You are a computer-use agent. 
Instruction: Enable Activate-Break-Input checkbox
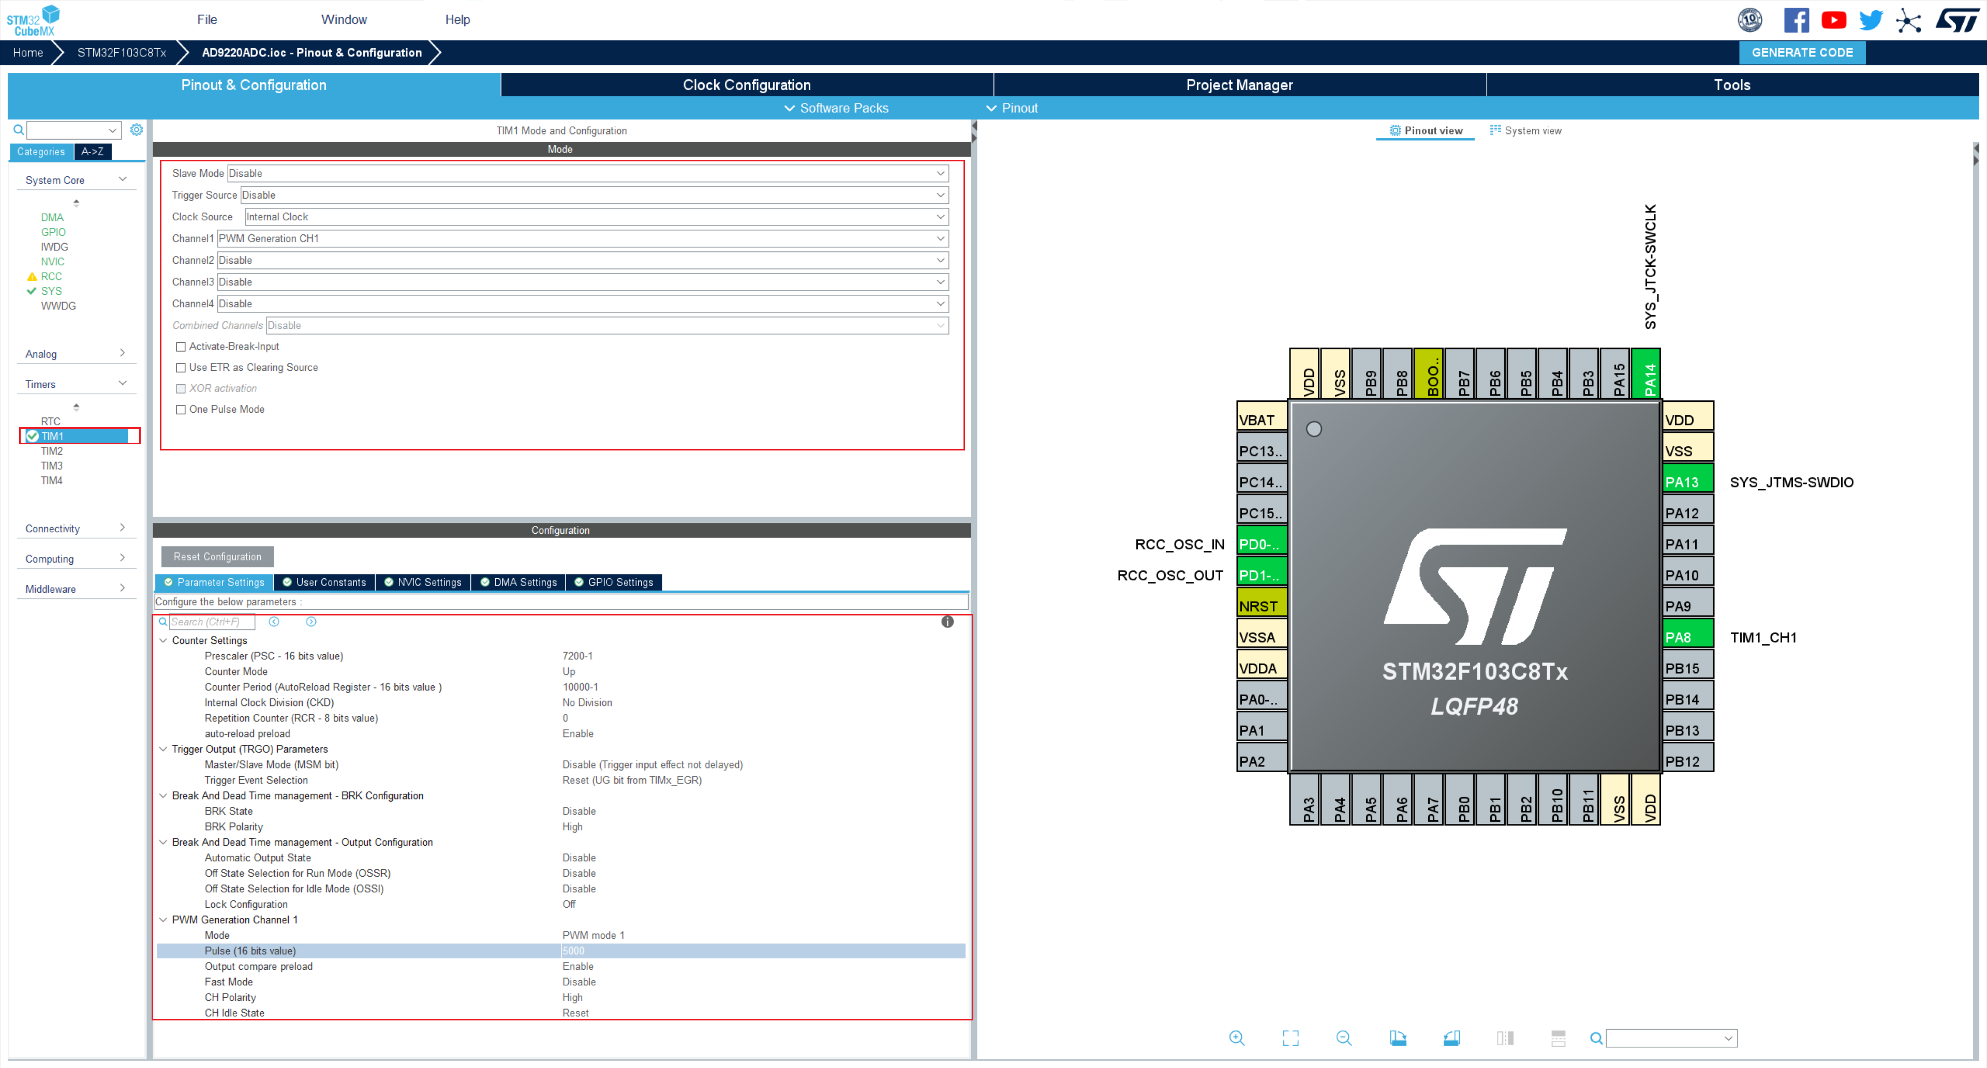click(181, 347)
